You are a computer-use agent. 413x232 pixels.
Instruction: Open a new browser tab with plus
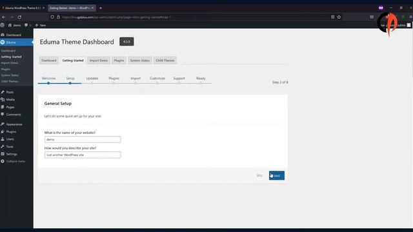click(x=101, y=8)
